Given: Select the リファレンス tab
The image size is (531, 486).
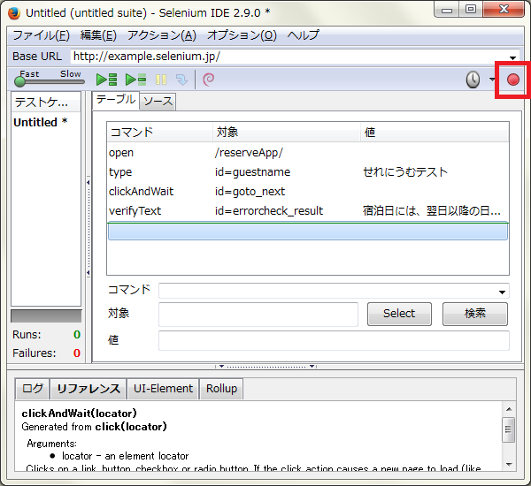Looking at the screenshot, I should pos(88,389).
